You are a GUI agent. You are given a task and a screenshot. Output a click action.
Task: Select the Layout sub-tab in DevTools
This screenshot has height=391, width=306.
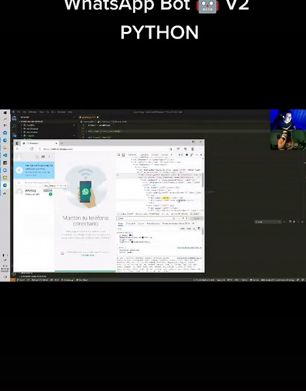point(141,224)
